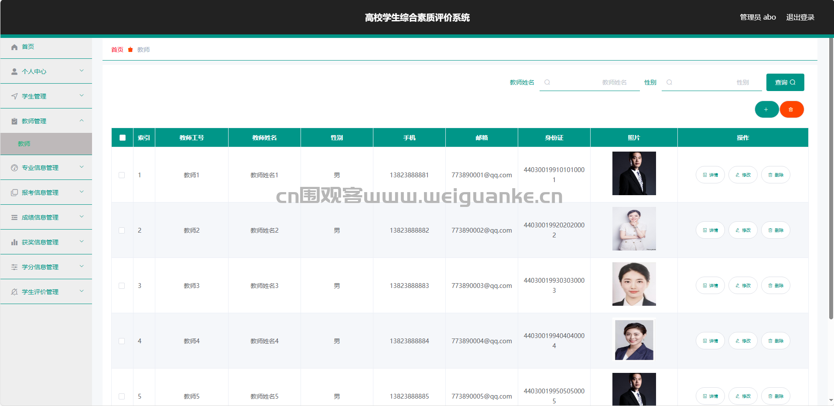Click 修改 for teacher 教师3

(743, 285)
